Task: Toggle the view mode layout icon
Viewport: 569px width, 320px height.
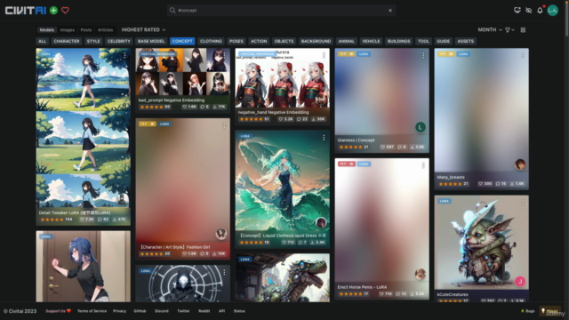Action: pyautogui.click(x=523, y=29)
